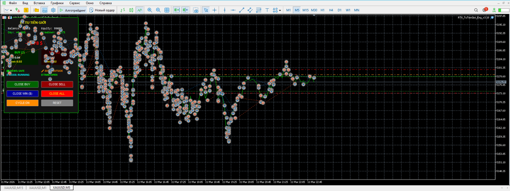Toggle CYCLE:ON in the panel
Image resolution: width=510 pixels, height=191 pixels.
coord(23,103)
